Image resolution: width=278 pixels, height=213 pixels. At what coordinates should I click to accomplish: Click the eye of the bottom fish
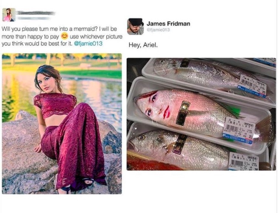141,138
